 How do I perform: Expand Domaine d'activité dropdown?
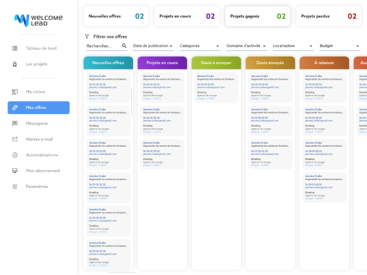pos(246,46)
